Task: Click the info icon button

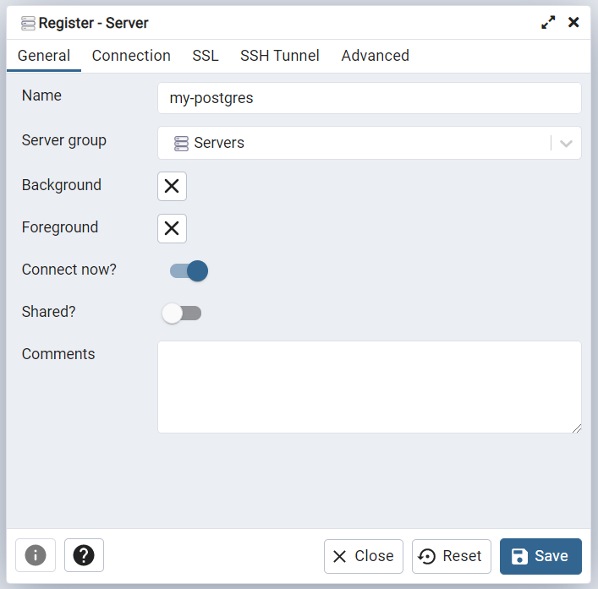Action: pyautogui.click(x=36, y=555)
